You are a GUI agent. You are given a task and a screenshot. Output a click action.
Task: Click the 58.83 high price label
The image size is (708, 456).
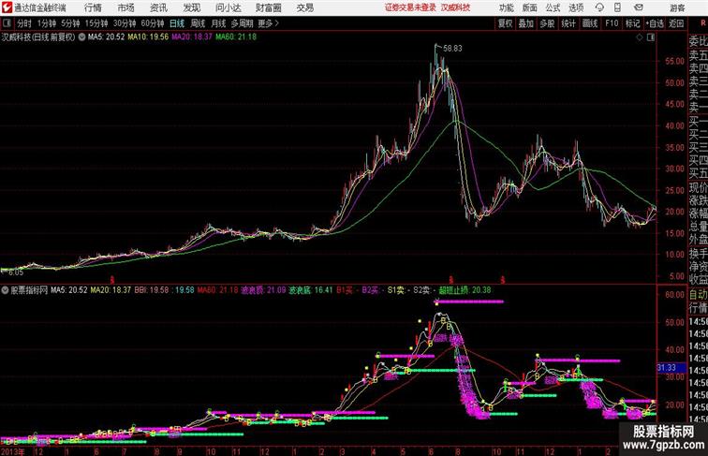click(x=452, y=49)
